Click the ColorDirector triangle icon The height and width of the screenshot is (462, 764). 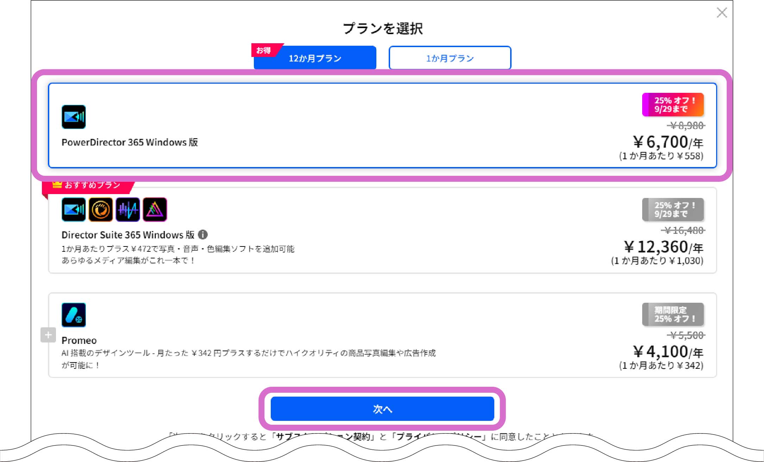click(x=155, y=210)
